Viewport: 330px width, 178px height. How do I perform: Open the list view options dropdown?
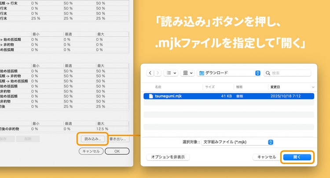[171, 73]
